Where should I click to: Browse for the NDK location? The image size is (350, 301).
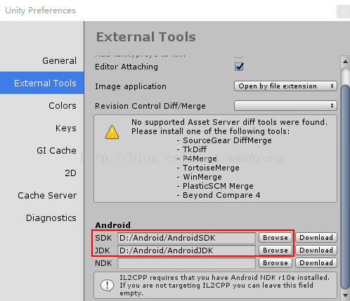(276, 263)
